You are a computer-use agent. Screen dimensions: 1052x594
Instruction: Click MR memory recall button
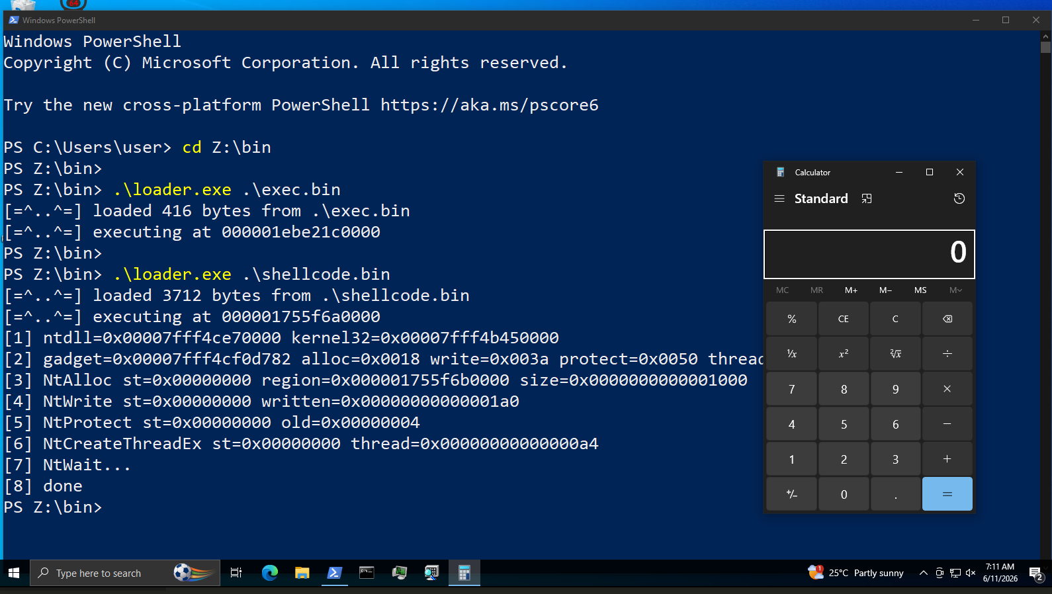pos(816,290)
